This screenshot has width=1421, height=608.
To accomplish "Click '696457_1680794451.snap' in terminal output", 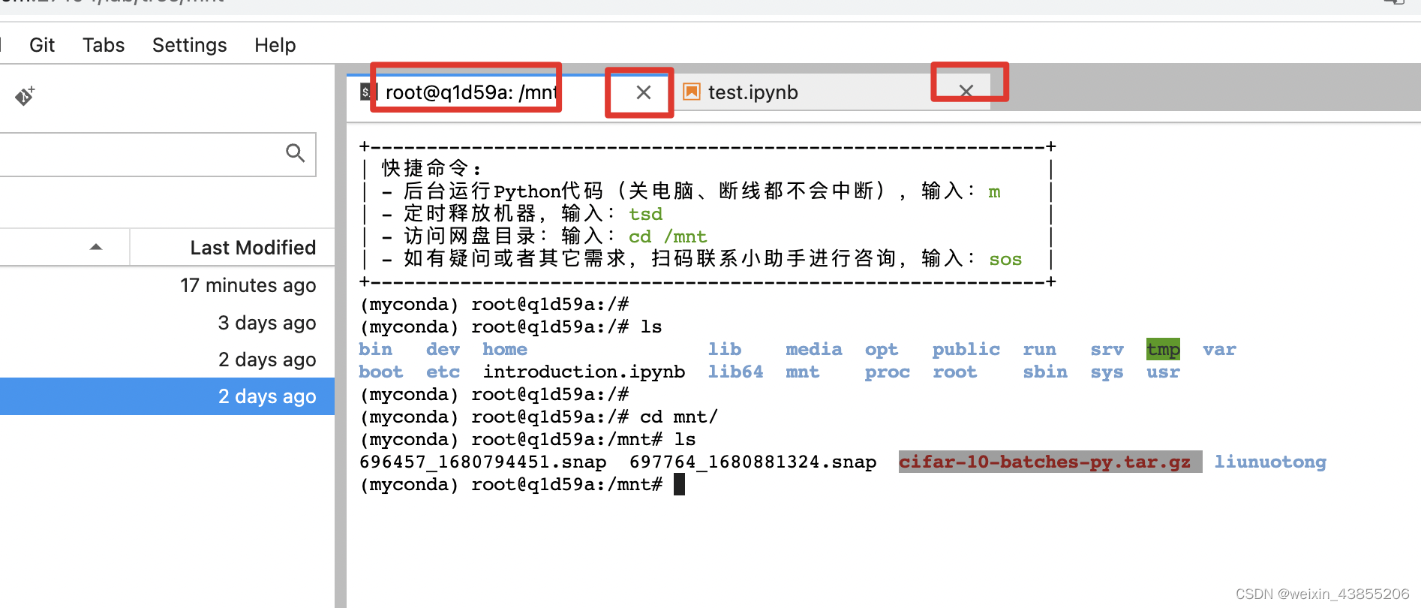I will pos(483,462).
